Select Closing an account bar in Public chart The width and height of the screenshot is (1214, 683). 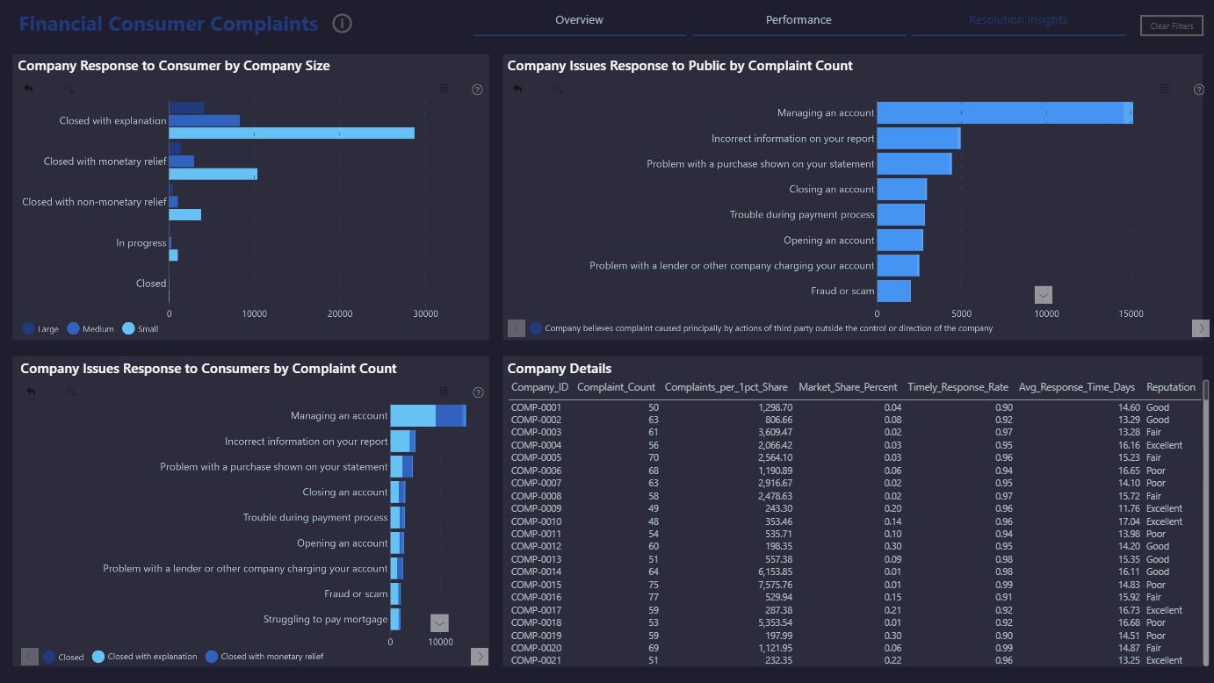pyautogui.click(x=901, y=189)
